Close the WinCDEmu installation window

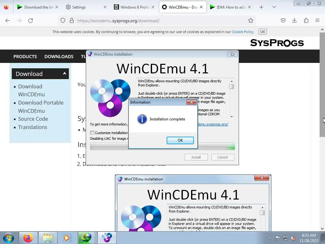(x=232, y=54)
